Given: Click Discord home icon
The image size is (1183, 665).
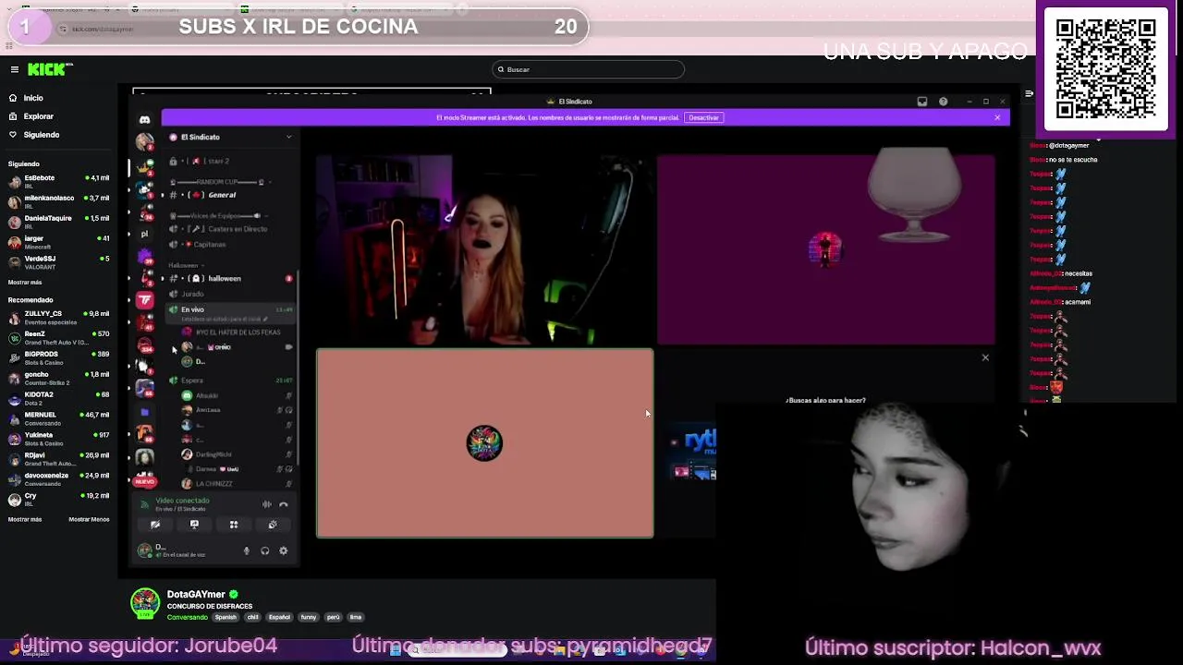Looking at the screenshot, I should 145,120.
